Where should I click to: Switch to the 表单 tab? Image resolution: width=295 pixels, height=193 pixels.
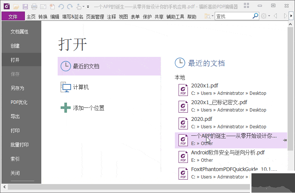135,17
